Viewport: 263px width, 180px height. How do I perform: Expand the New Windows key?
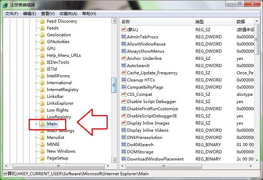point(36,151)
